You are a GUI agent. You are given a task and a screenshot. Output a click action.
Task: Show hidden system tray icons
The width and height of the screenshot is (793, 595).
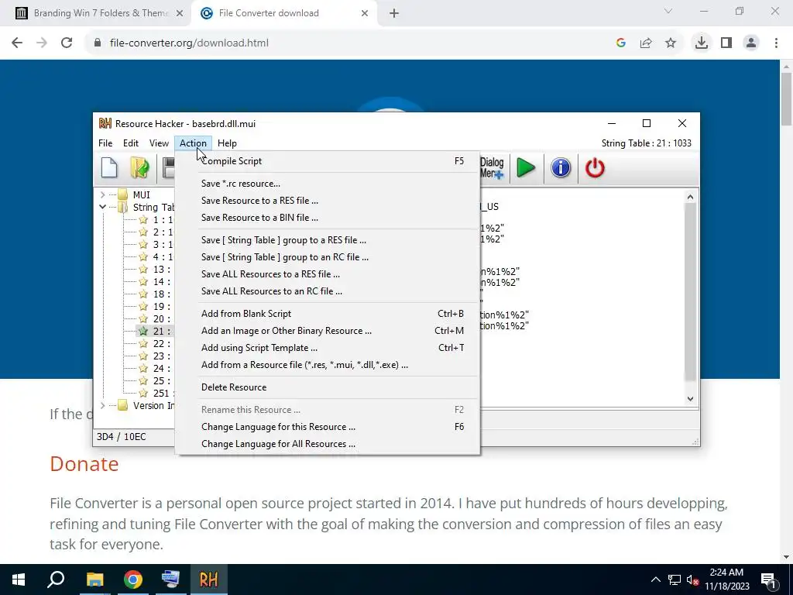(655, 580)
